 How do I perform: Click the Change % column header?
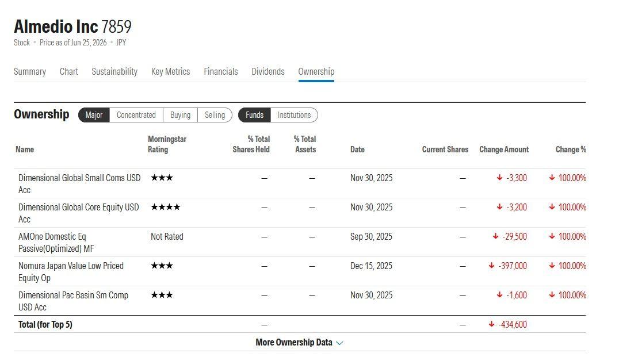point(571,149)
